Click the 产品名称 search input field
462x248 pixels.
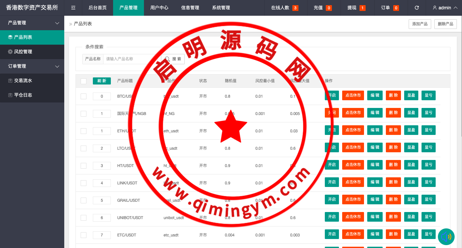pos(132,59)
